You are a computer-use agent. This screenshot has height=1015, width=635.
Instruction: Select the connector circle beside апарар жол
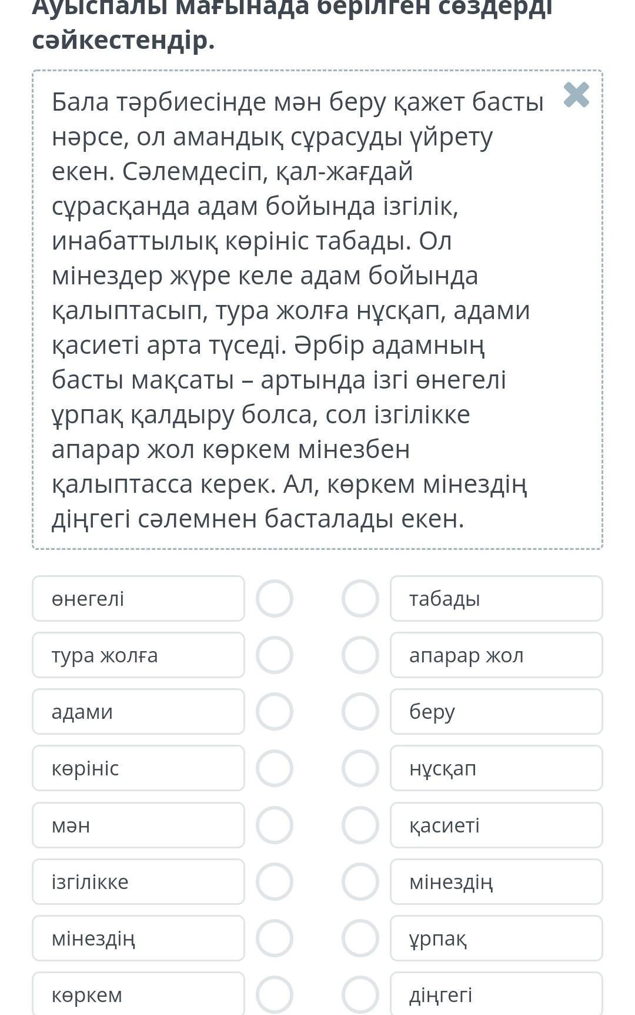pos(360,655)
